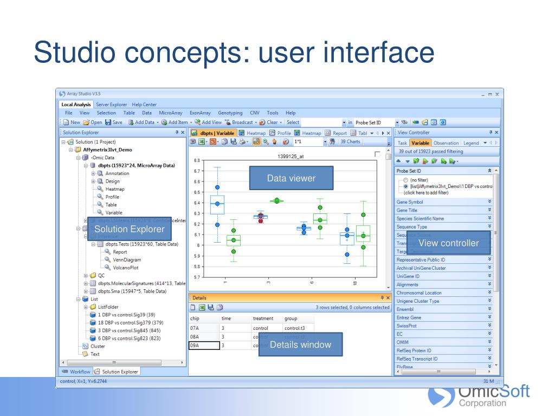Click the binoculars find icon in chart toolbar

click(332, 141)
